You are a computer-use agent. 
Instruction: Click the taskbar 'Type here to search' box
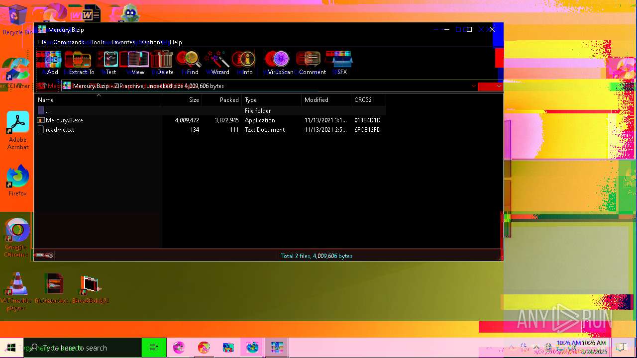83,348
